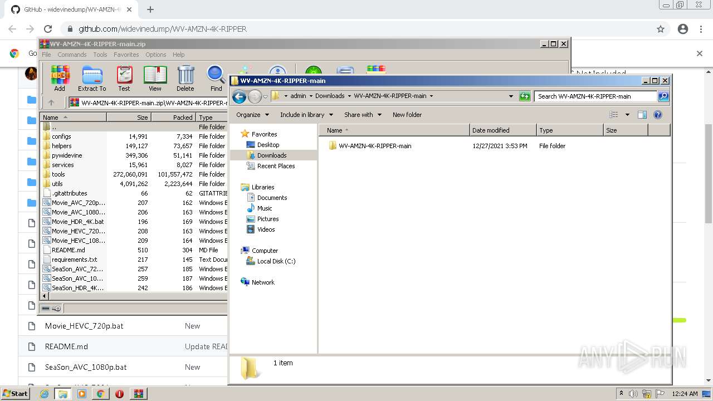Sort by Date modified column header

pos(503,130)
